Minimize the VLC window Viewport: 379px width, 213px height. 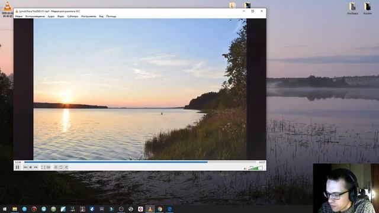click(x=243, y=11)
